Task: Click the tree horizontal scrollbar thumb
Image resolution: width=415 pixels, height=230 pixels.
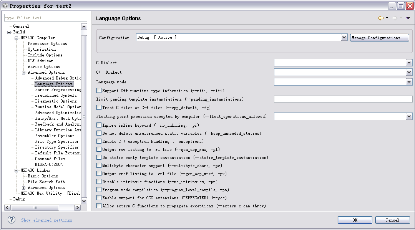Action: tap(35, 207)
